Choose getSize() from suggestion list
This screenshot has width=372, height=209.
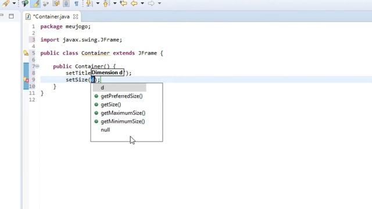click(x=111, y=105)
